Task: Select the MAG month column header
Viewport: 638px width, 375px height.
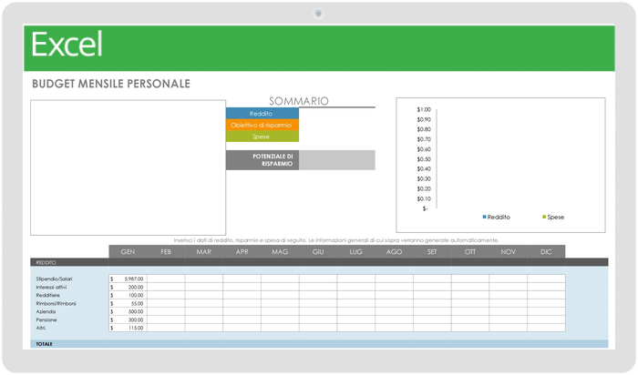Action: [280, 251]
